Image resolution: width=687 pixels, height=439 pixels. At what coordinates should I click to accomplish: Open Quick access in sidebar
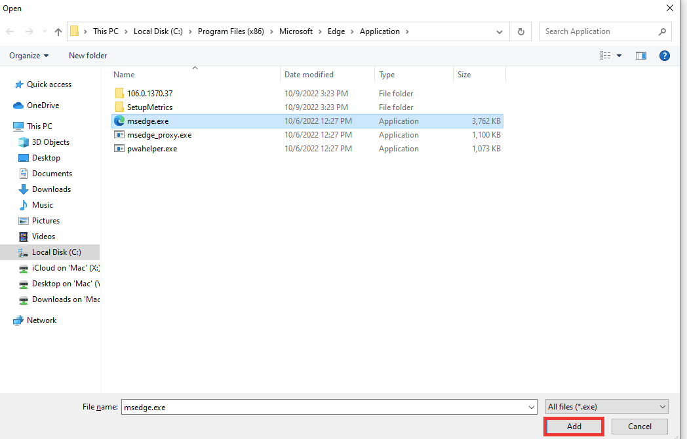point(49,85)
